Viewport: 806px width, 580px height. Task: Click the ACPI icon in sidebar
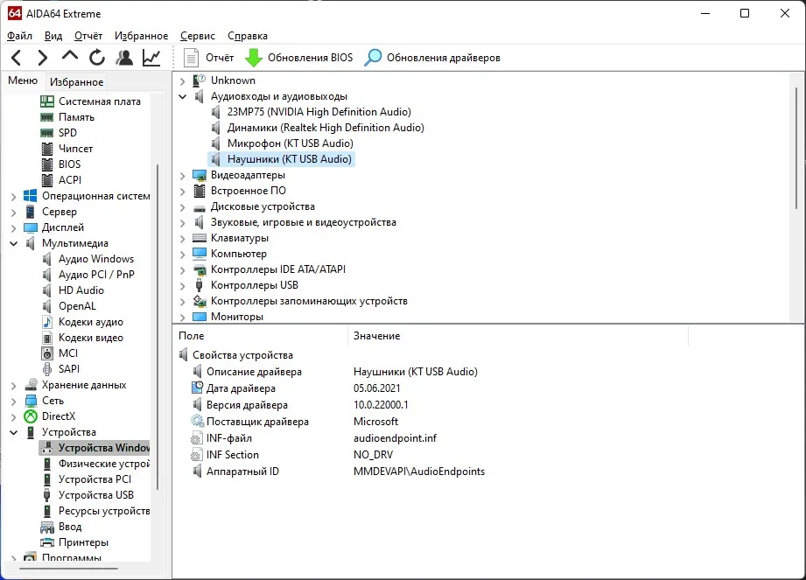tap(46, 180)
